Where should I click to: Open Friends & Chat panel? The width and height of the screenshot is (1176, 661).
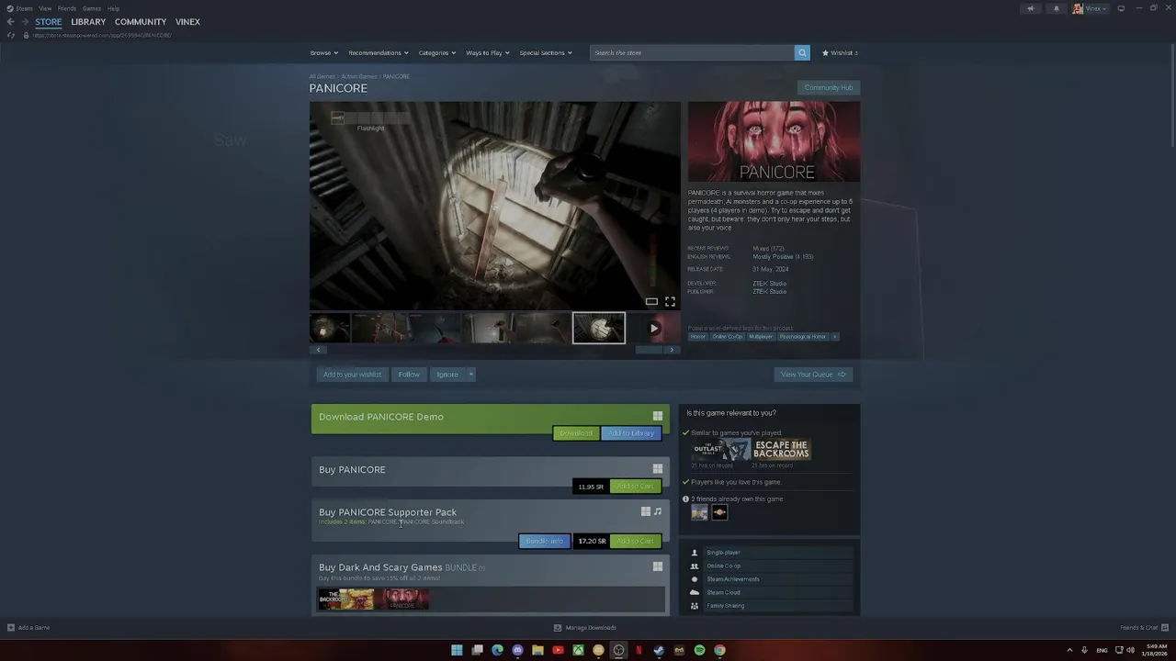click(1144, 628)
